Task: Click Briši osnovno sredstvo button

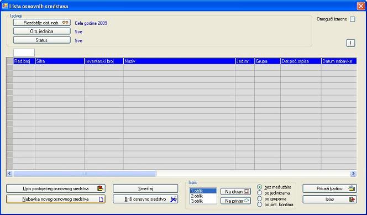Action: click(x=145, y=199)
